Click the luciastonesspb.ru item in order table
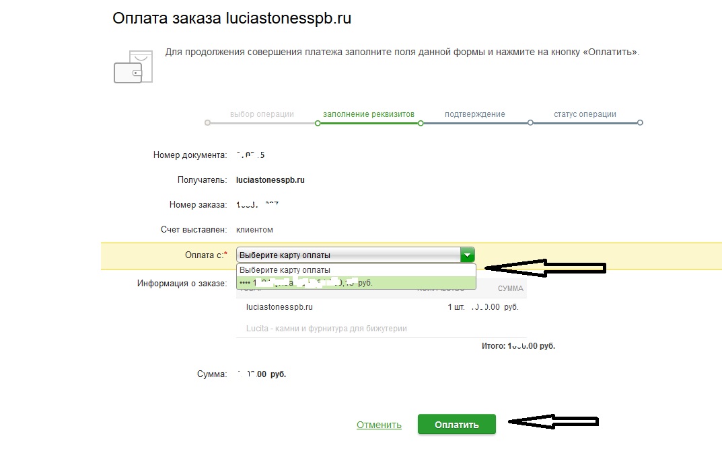 279,307
